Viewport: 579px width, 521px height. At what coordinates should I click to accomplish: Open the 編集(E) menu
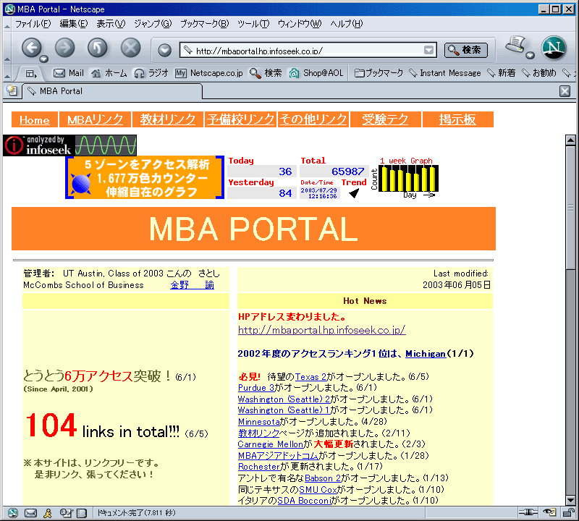point(74,24)
